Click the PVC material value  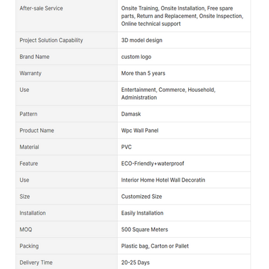pos(126,147)
